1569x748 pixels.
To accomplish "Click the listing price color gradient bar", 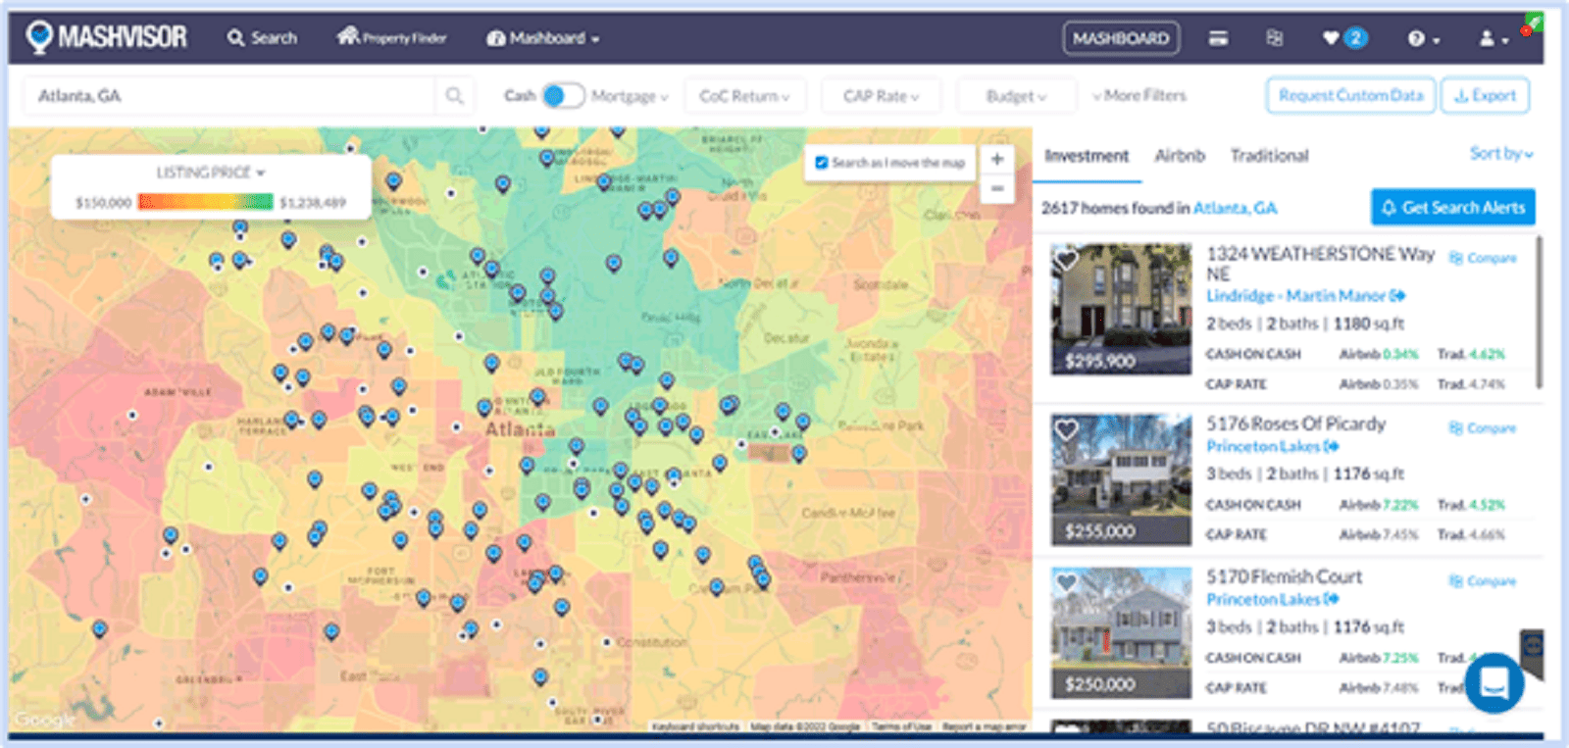I will point(205,202).
